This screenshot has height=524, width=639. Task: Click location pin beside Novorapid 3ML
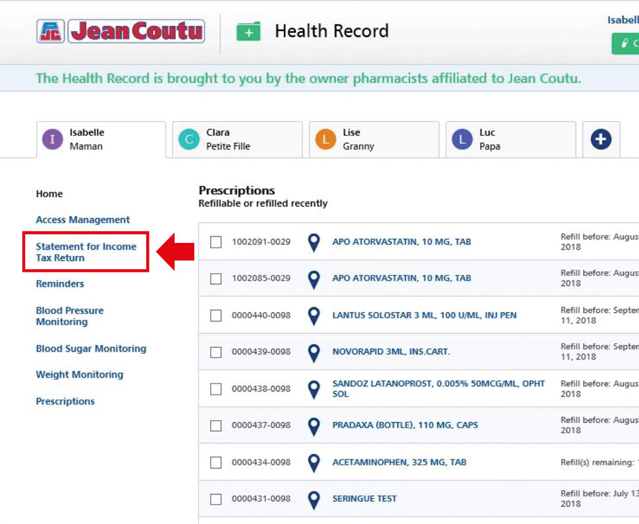(x=314, y=353)
